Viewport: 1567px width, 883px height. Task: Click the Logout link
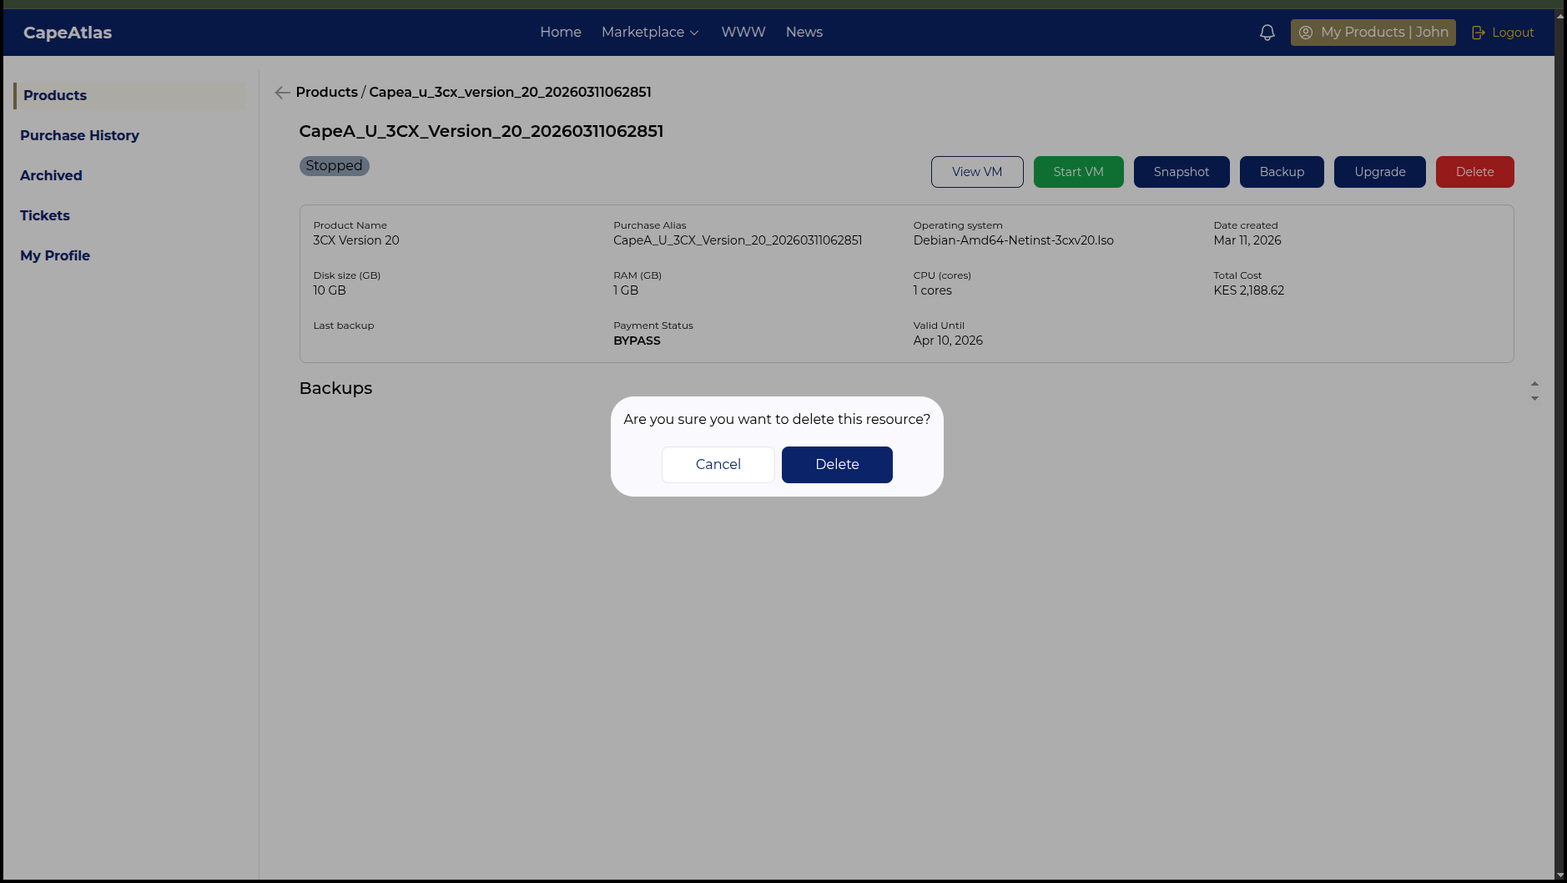click(x=1503, y=33)
